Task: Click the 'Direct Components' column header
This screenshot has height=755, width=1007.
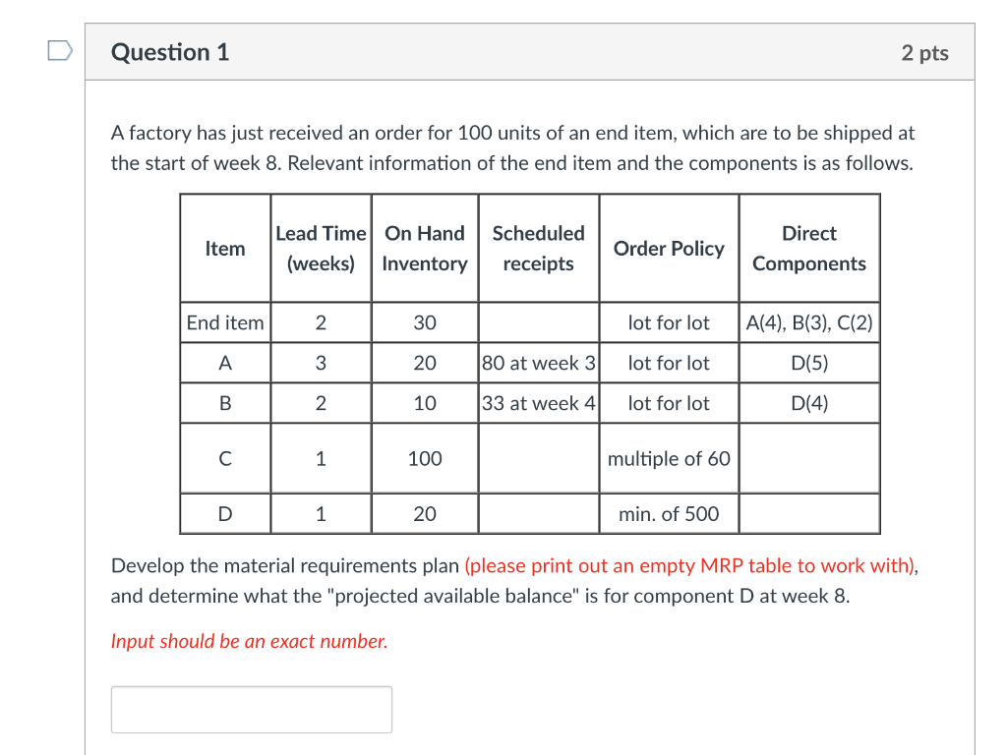Action: 808,248
